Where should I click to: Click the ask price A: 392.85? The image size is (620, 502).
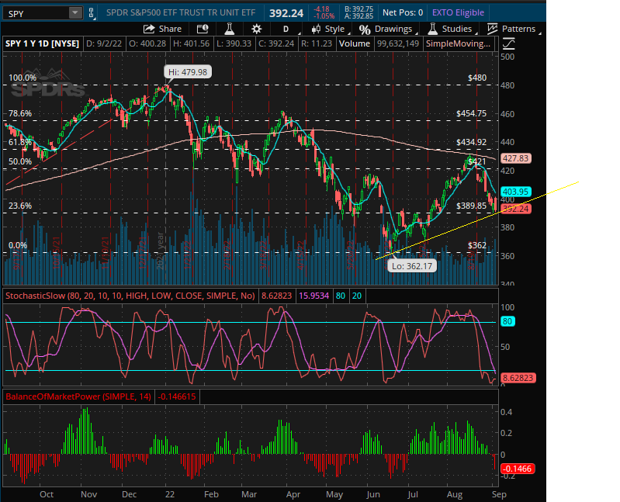pyautogui.click(x=358, y=16)
